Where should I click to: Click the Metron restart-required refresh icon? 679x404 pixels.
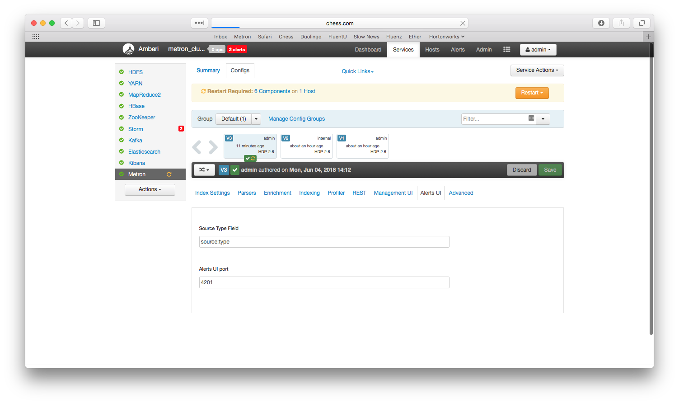click(x=169, y=174)
